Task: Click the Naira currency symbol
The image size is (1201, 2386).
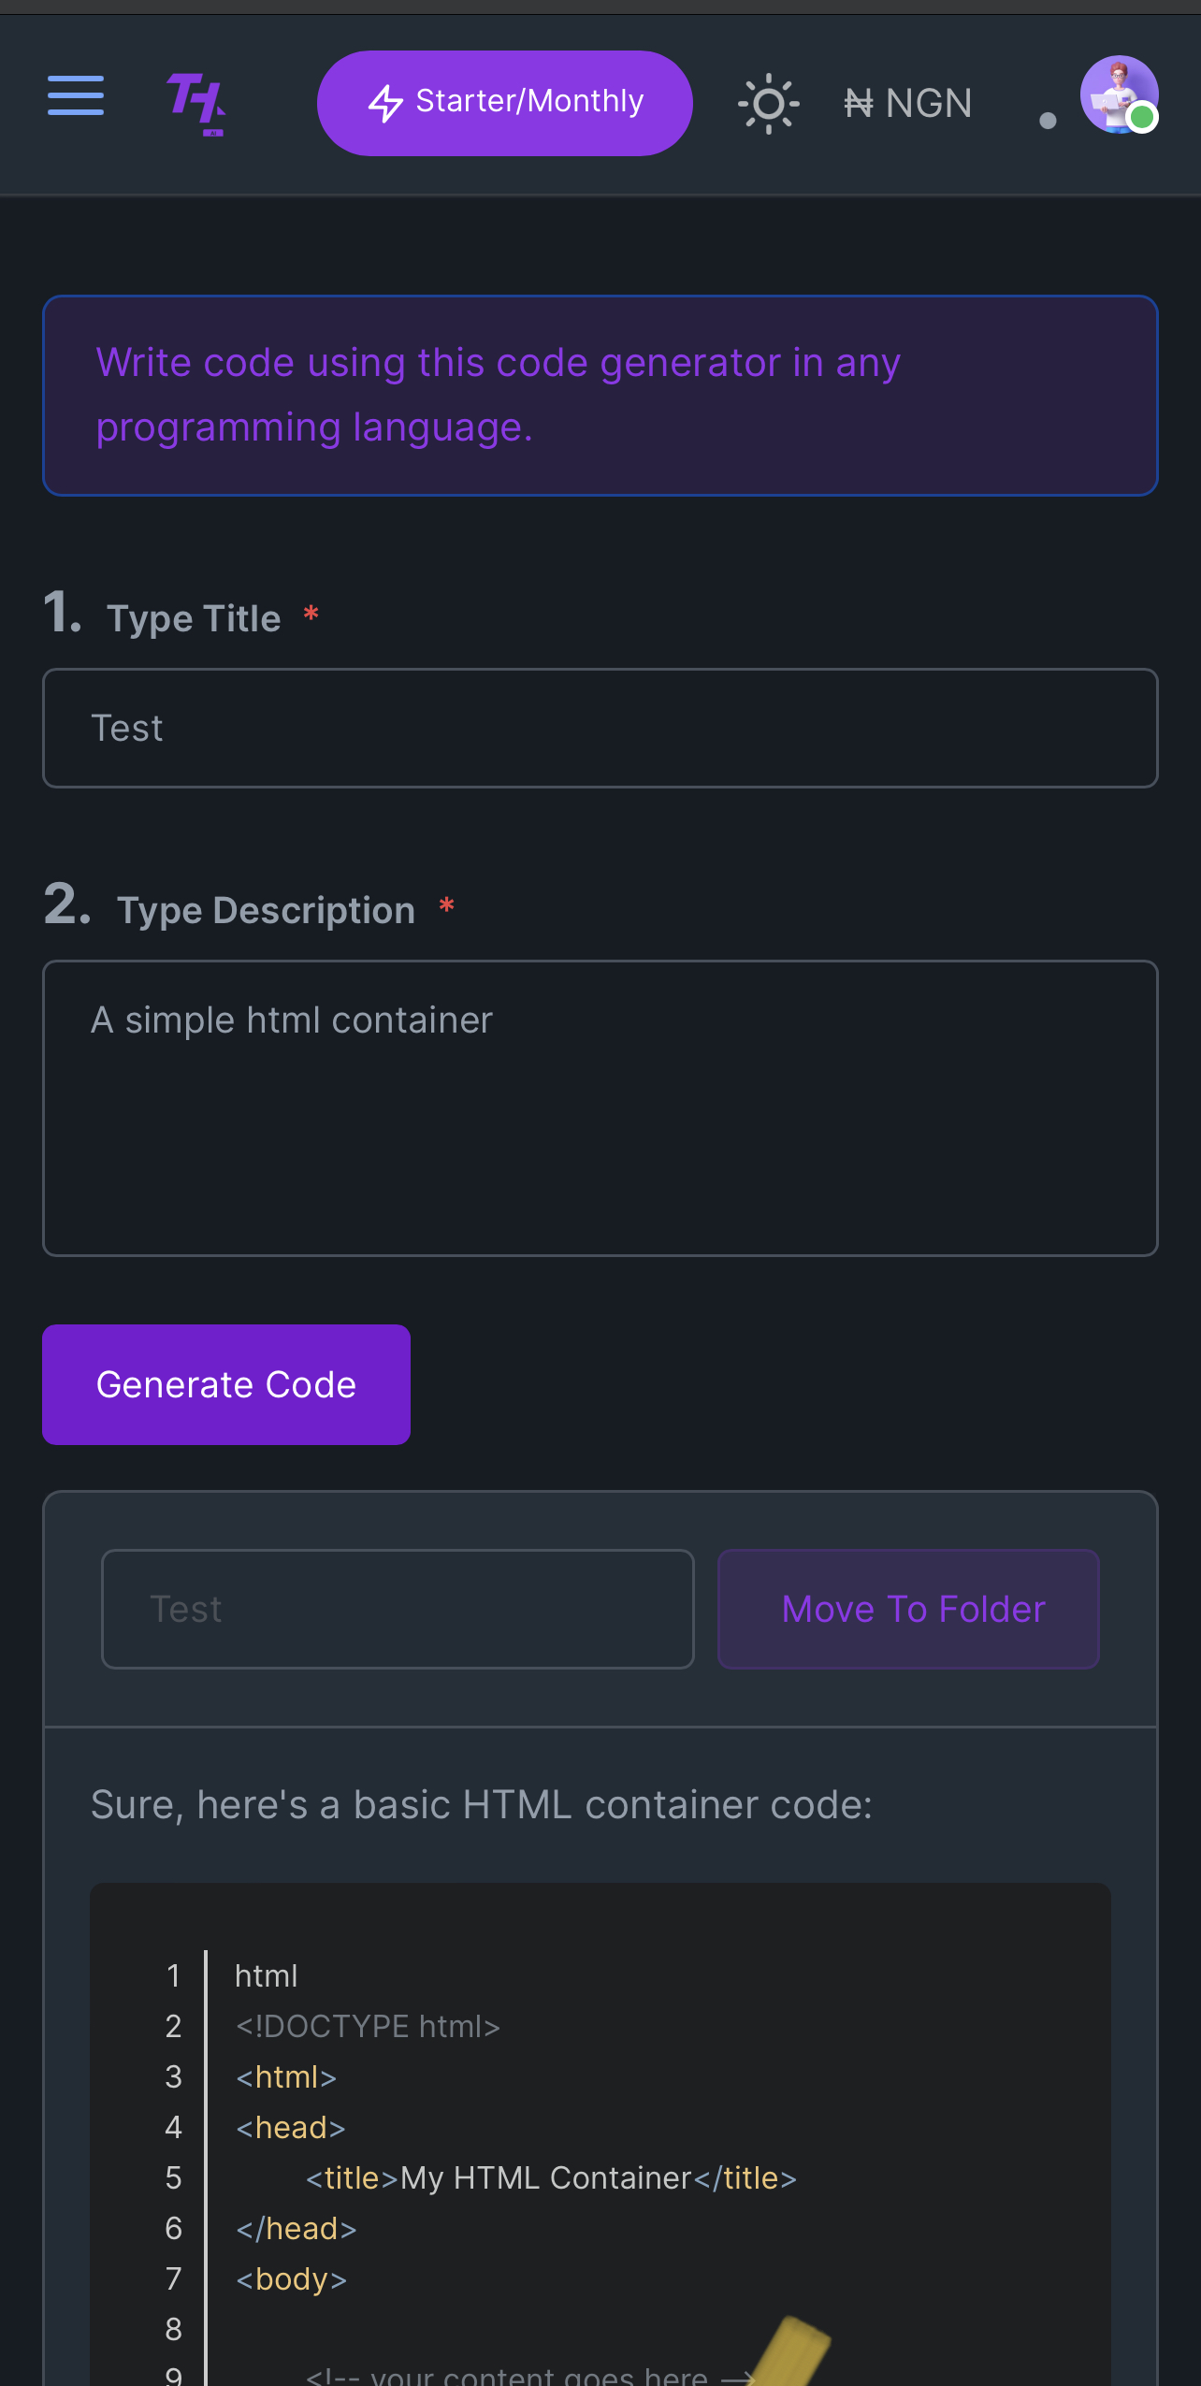Action: coord(858,103)
